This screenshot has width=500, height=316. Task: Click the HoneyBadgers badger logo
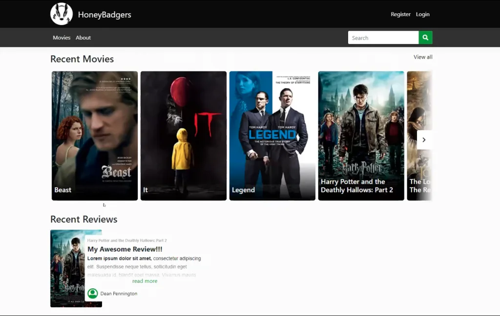pos(61,14)
